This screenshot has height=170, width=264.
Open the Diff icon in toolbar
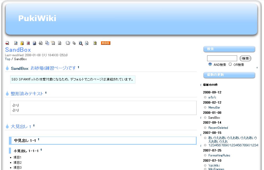[x=28, y=43]
